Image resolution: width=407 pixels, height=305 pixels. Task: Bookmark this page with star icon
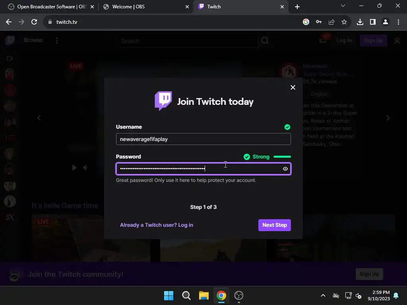tap(344, 22)
